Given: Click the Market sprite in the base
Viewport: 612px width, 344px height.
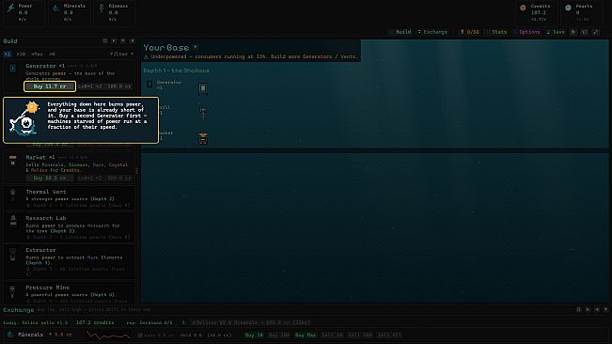Looking at the screenshot, I should pyautogui.click(x=203, y=138).
